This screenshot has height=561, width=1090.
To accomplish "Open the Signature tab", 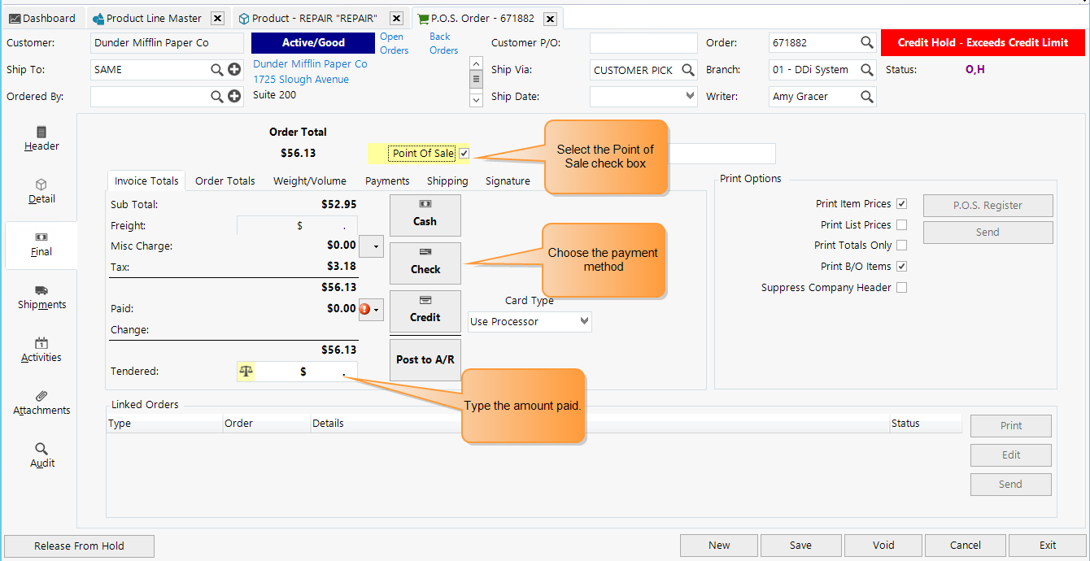I will pyautogui.click(x=508, y=180).
